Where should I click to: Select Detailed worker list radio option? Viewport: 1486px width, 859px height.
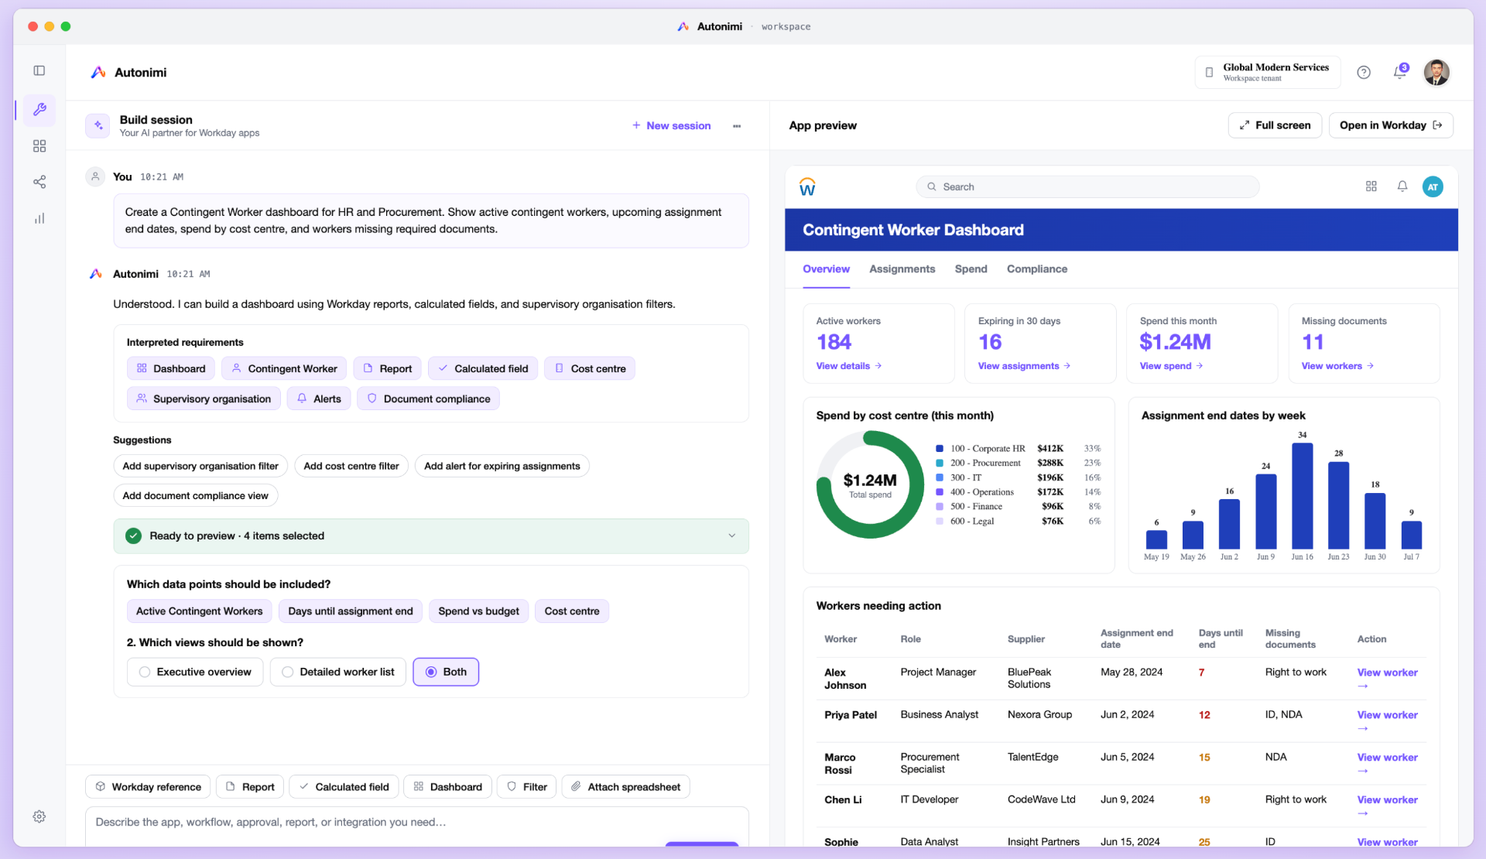coord(338,672)
